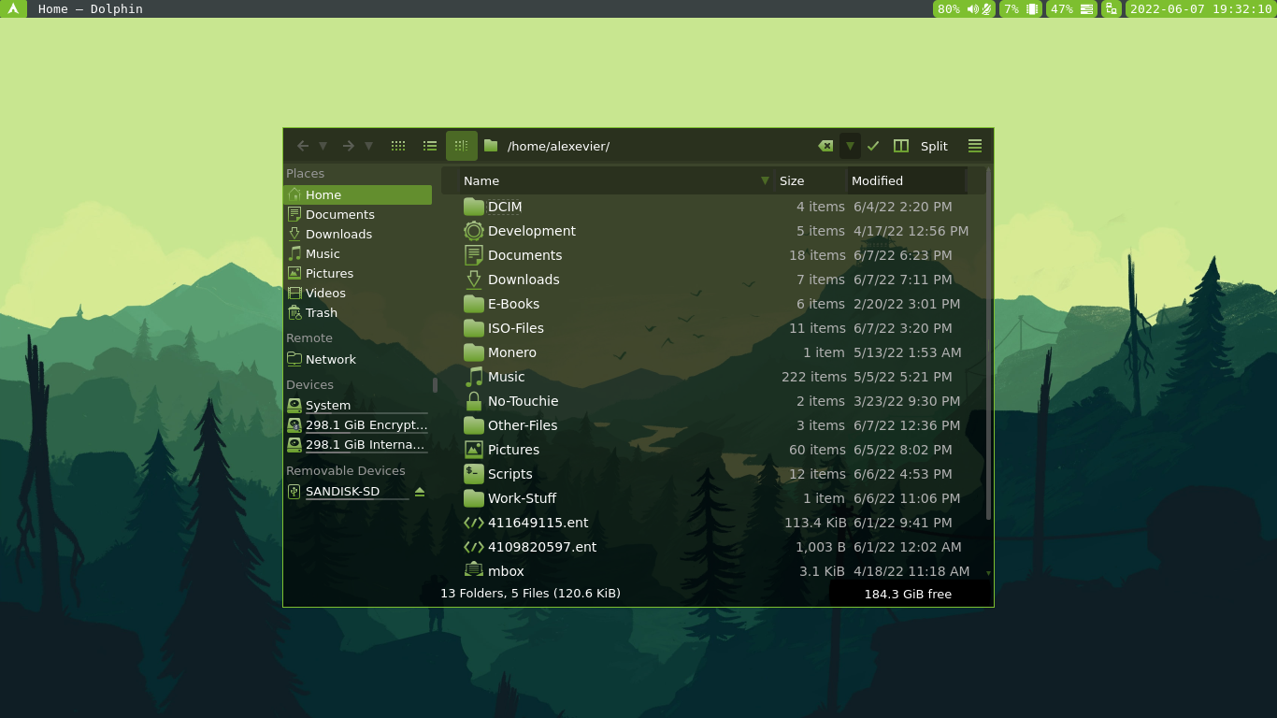Click the E-Books folder icon

coord(474,304)
